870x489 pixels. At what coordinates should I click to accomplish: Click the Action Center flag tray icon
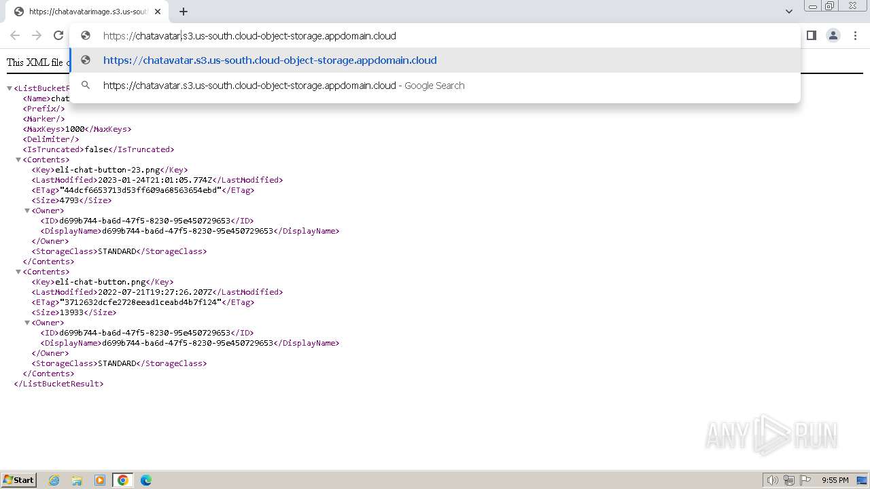(x=805, y=480)
